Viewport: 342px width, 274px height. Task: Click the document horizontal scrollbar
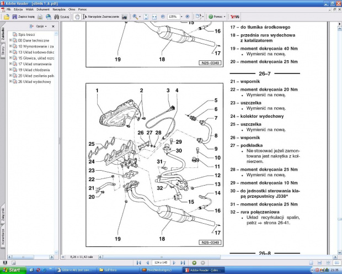[162, 257]
